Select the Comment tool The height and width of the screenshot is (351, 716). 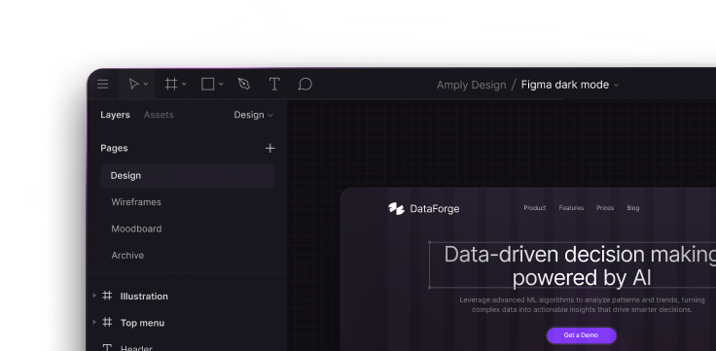[304, 84]
